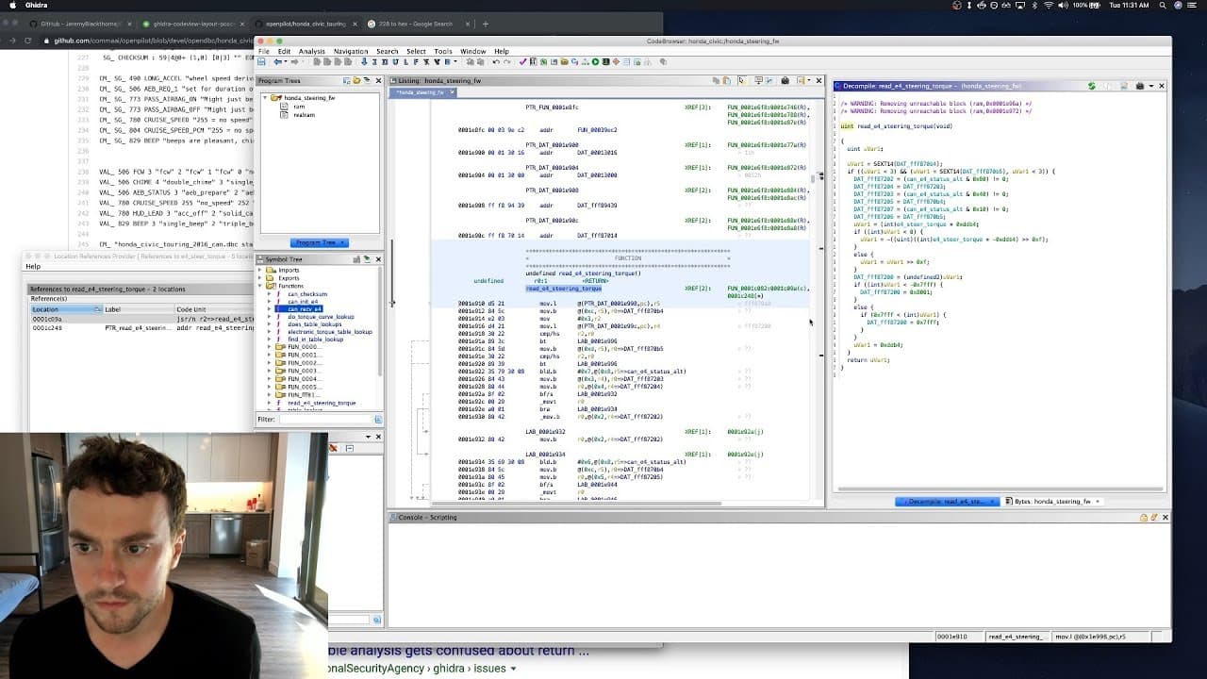Select the Decompile tab at panel bottom

point(946,502)
